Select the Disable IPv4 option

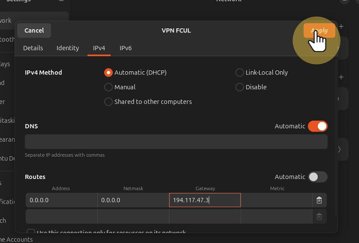pyautogui.click(x=239, y=87)
